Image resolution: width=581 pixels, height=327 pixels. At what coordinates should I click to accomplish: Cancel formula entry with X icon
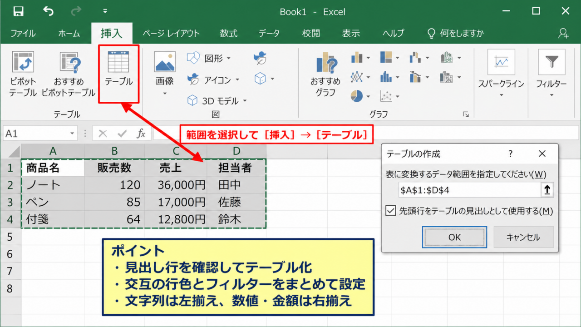click(x=103, y=134)
